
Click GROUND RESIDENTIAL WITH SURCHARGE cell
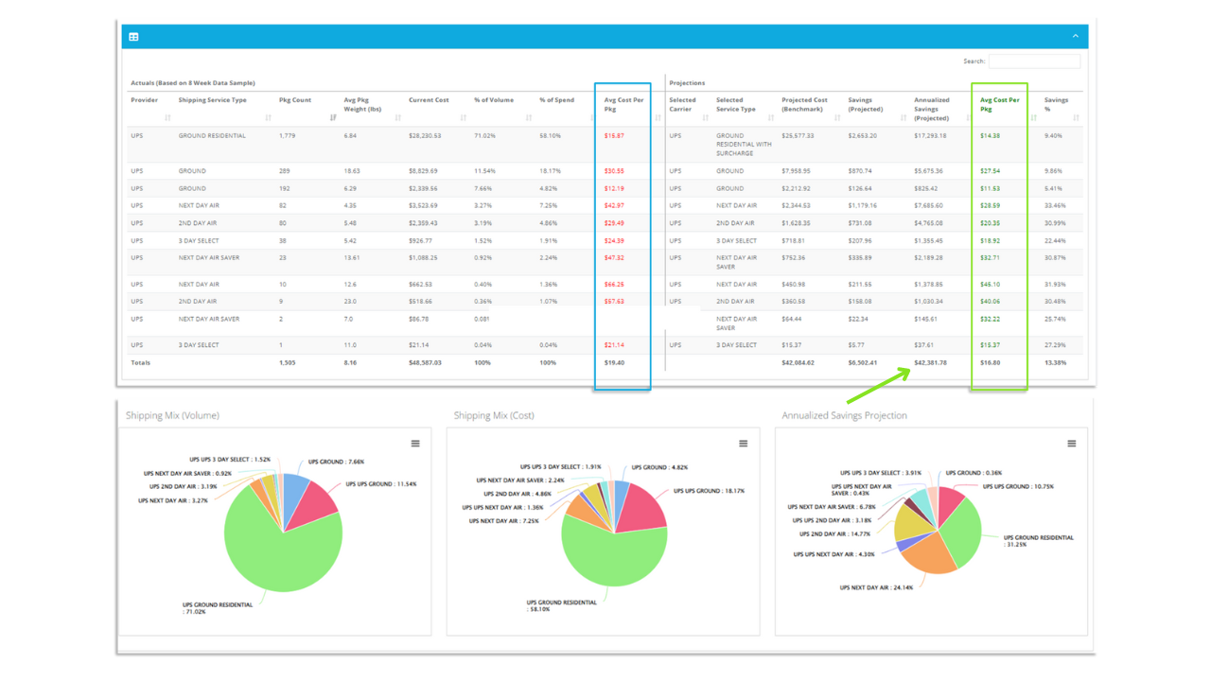[745, 145]
